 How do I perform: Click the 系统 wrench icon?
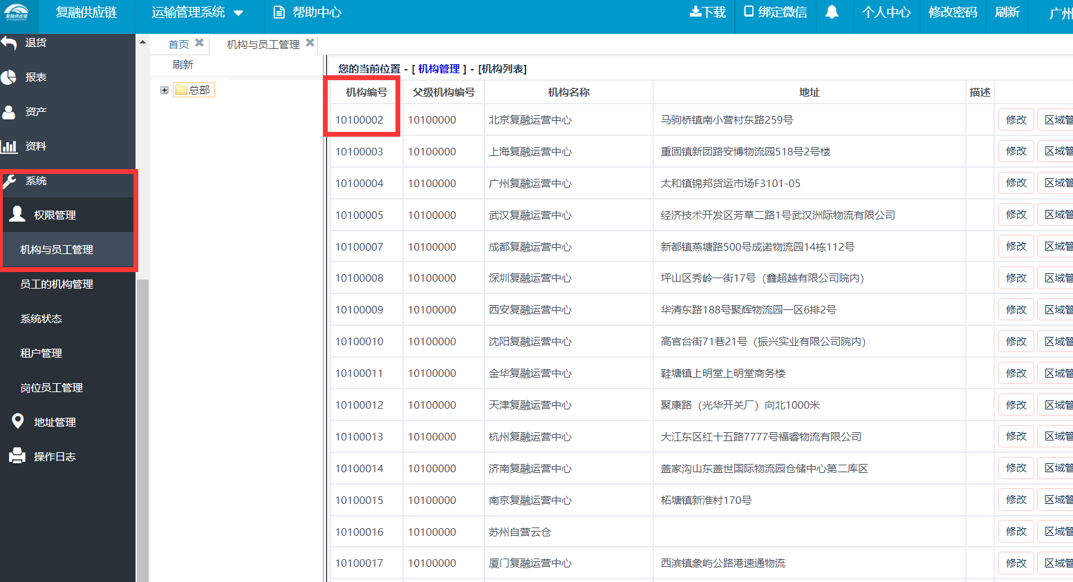click(x=9, y=181)
